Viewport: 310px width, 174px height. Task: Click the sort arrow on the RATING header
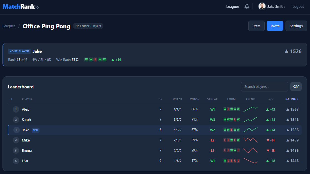pos(298,99)
